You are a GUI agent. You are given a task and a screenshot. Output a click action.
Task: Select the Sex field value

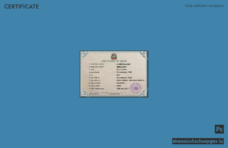118,75
